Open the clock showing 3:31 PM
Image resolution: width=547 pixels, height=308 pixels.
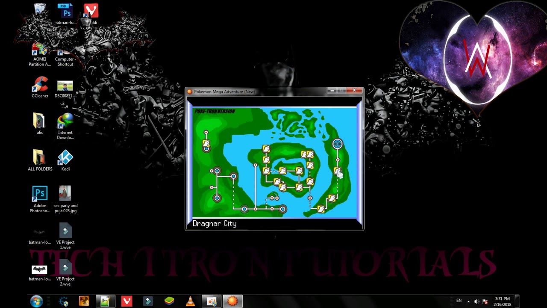pyautogui.click(x=503, y=302)
